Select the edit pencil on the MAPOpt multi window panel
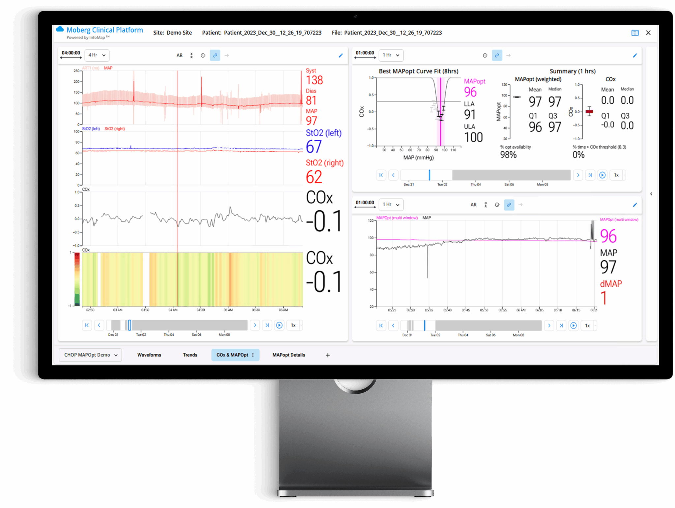This screenshot has width=675, height=508. tap(635, 205)
